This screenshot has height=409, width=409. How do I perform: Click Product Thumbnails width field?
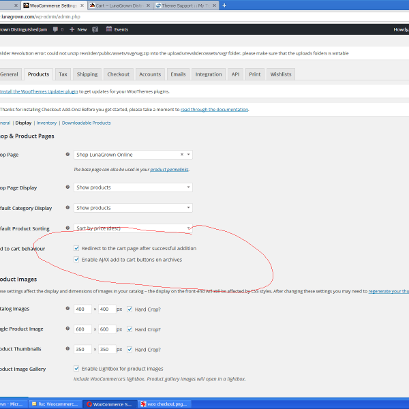coord(82,349)
